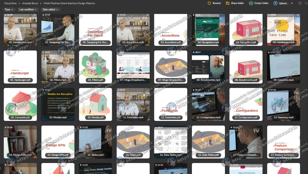Click the Vitaly Friedman Smart Interface Design Patterns breadcrumb
Screen dimensions: 308x174
coord(69,3)
